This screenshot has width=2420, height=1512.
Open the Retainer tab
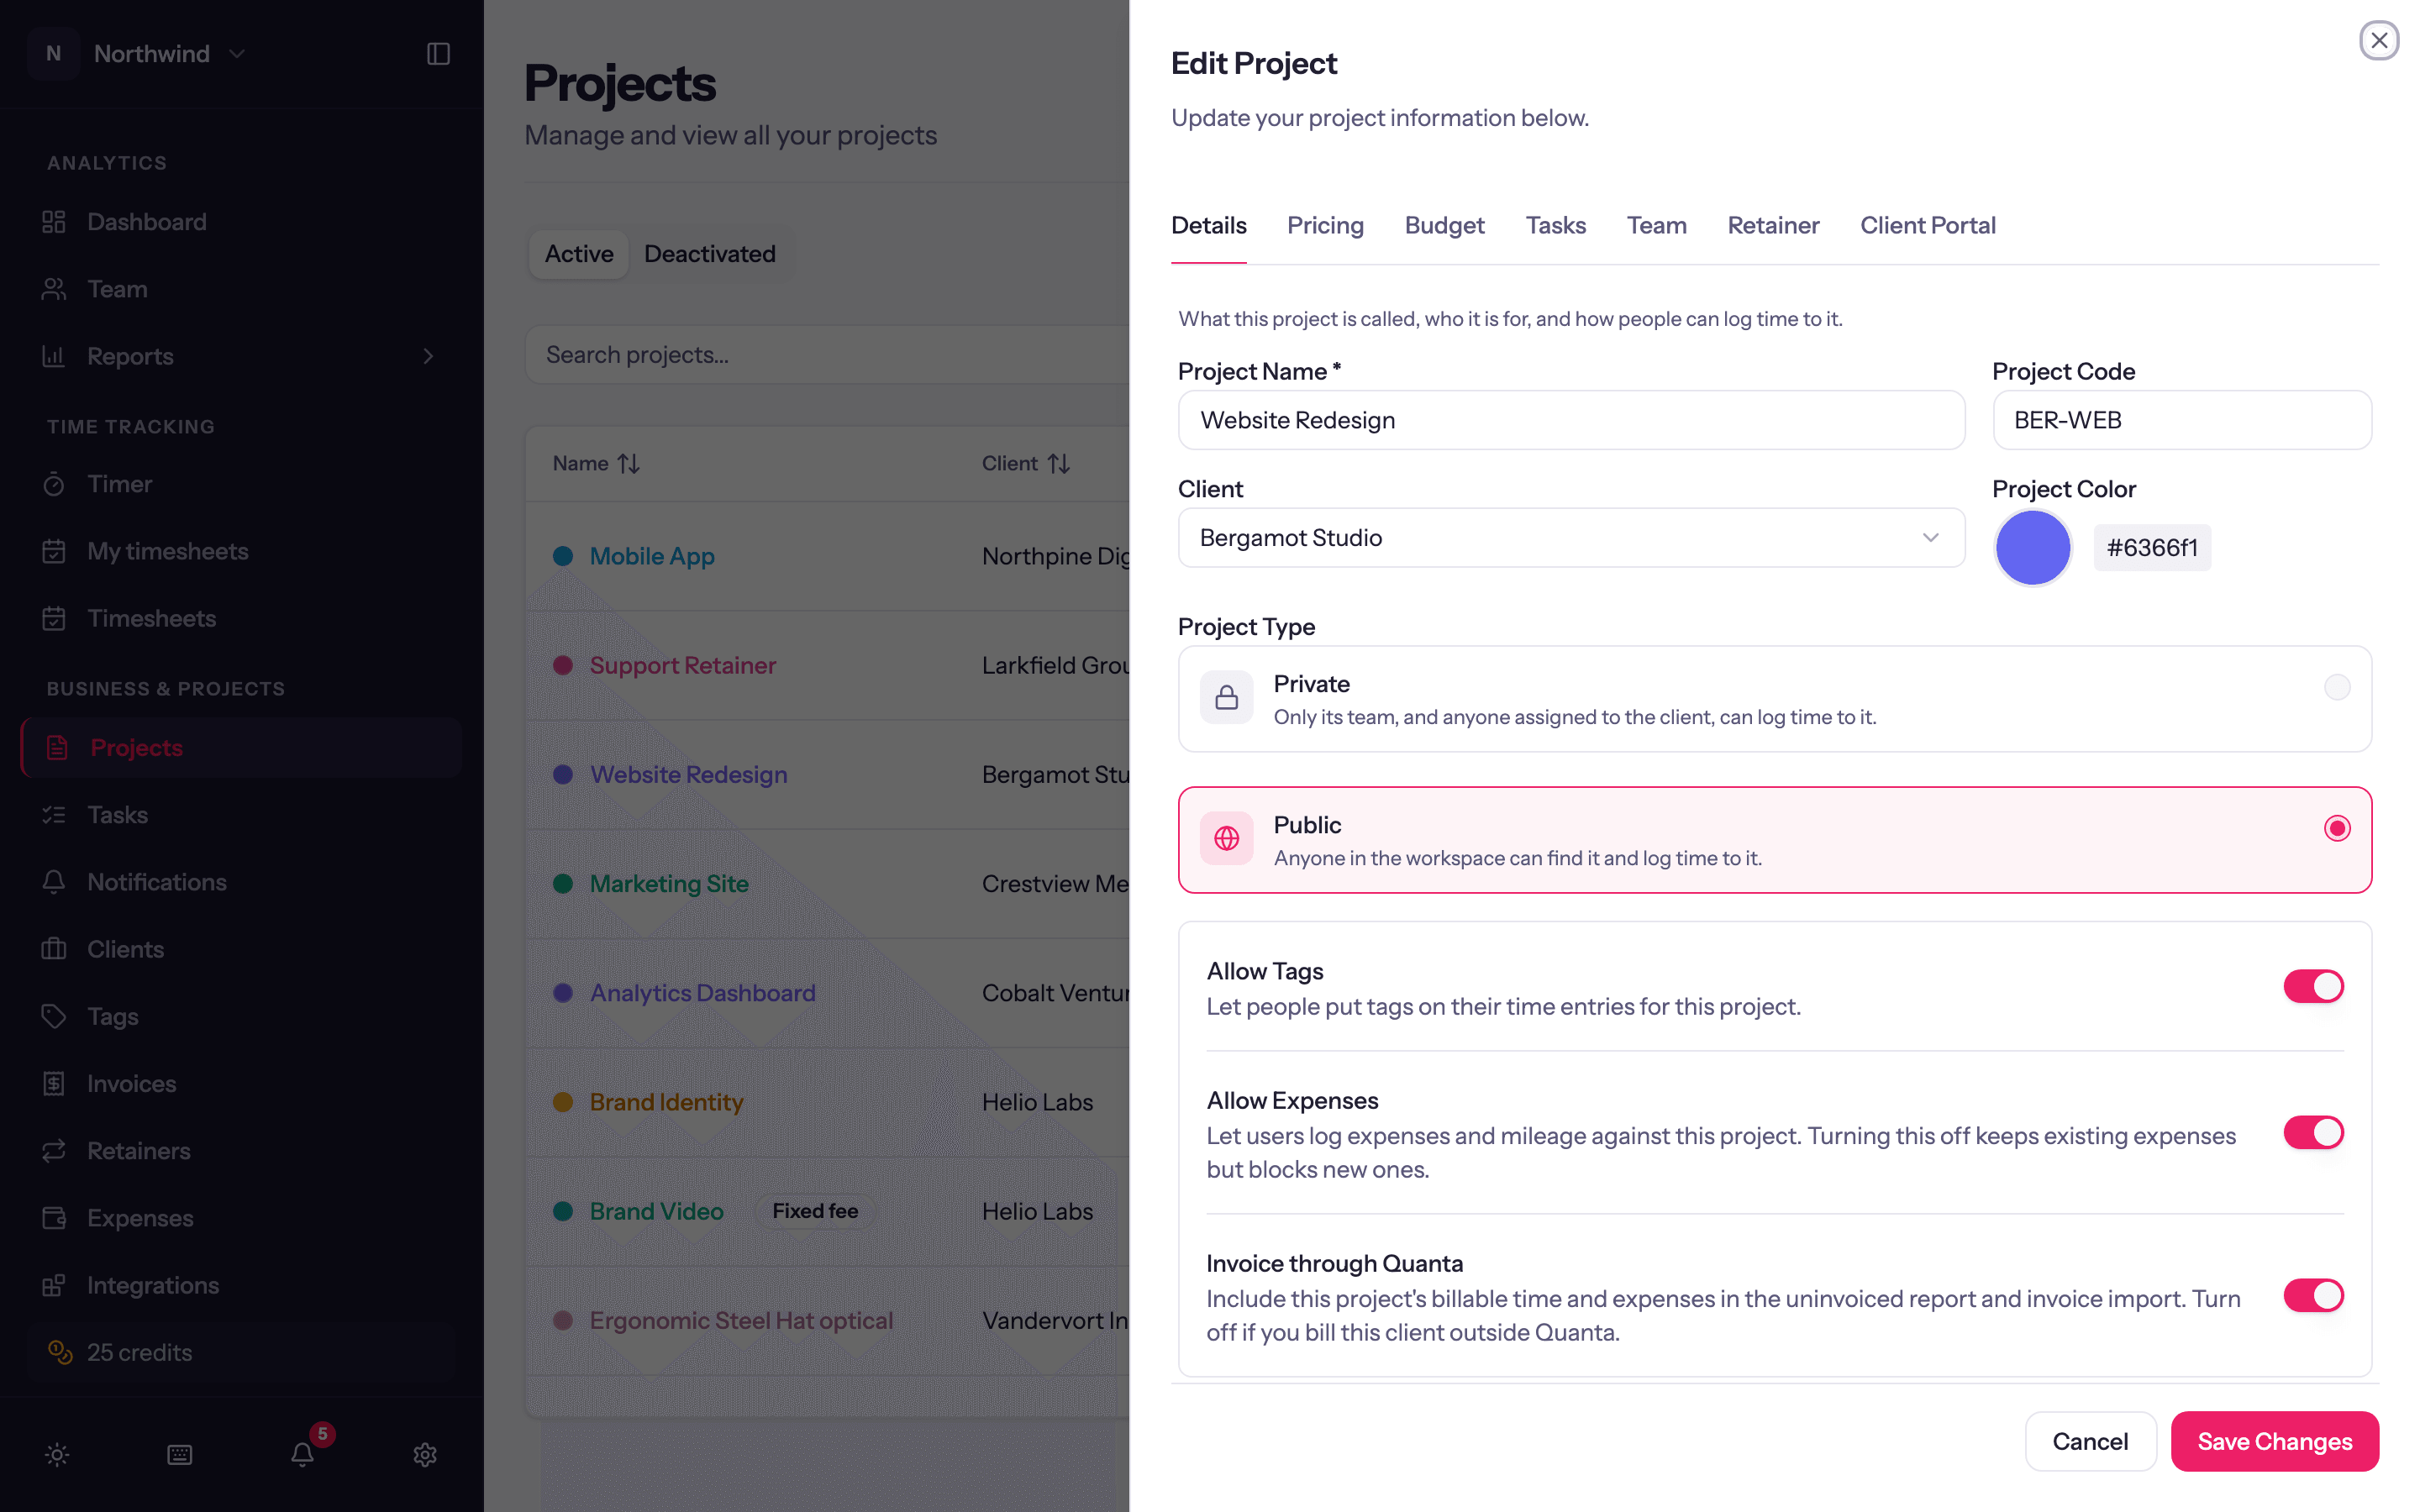[x=1773, y=226]
